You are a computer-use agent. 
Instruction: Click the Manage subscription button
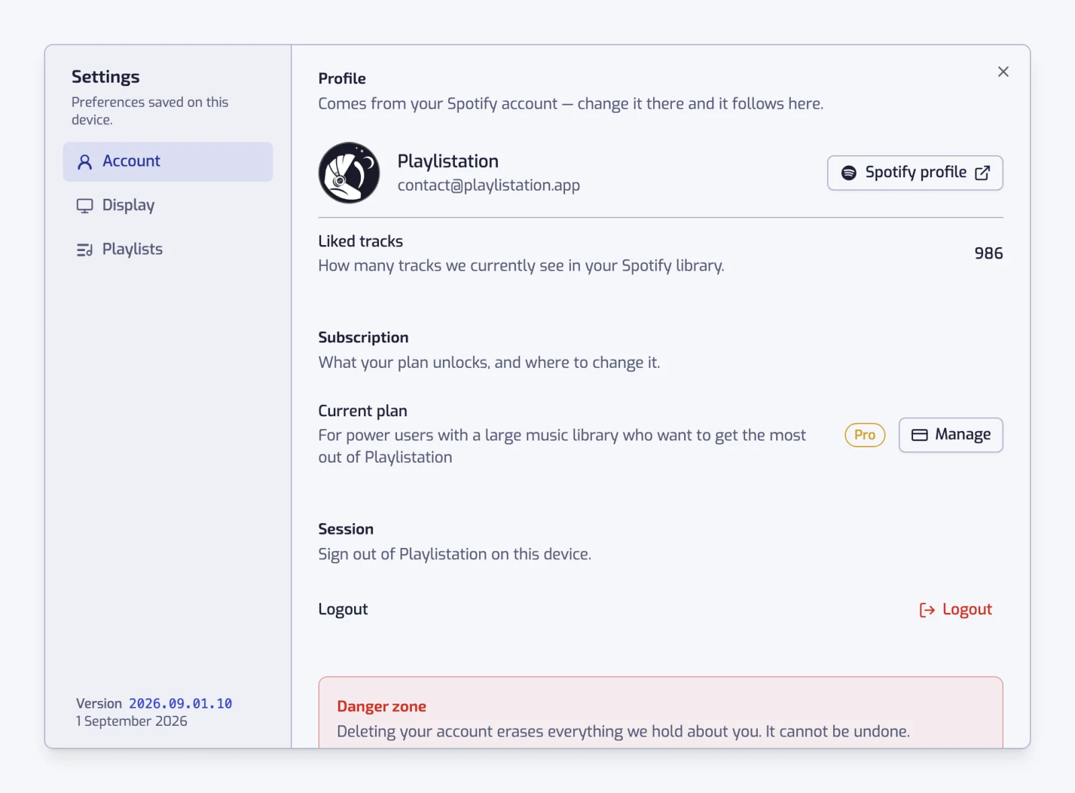951,435
